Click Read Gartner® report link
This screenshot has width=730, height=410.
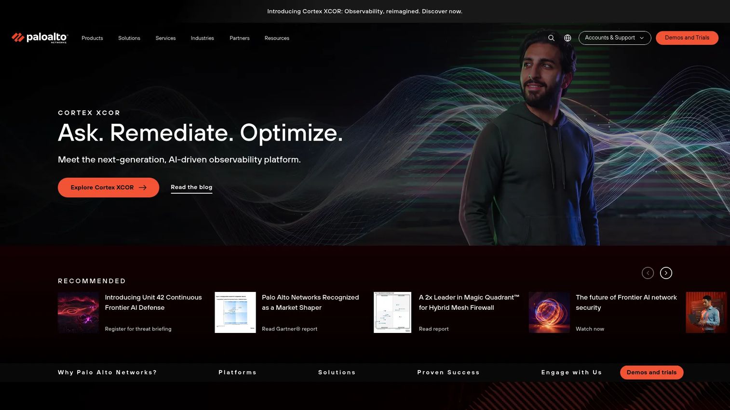(x=289, y=329)
